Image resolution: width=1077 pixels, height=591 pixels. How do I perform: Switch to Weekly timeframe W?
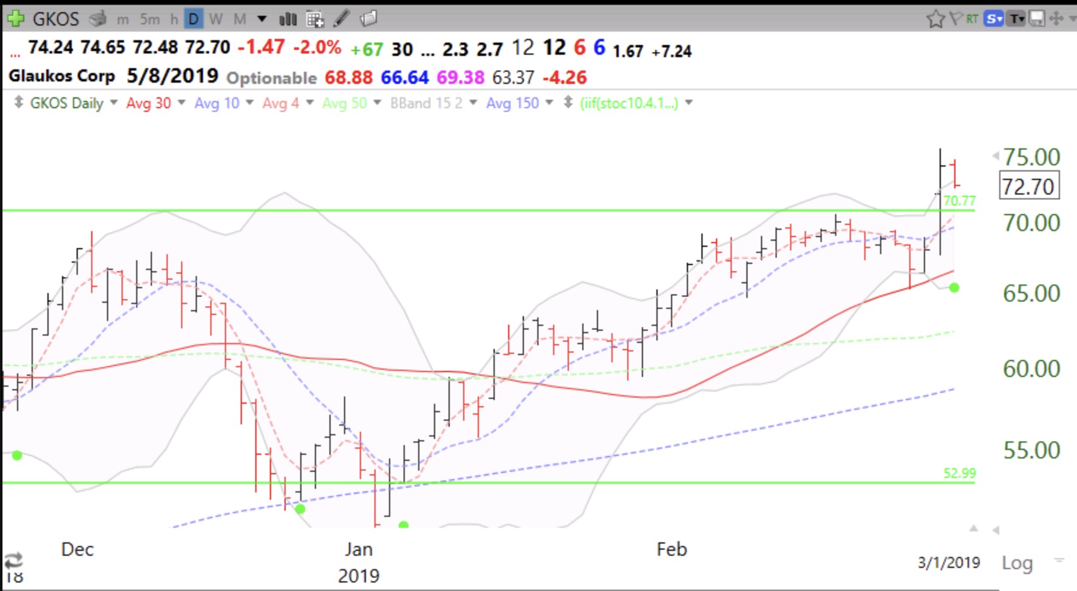pyautogui.click(x=216, y=19)
